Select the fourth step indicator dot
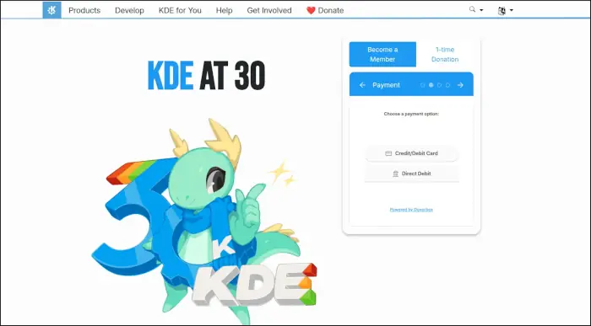591x326 pixels. click(x=447, y=85)
